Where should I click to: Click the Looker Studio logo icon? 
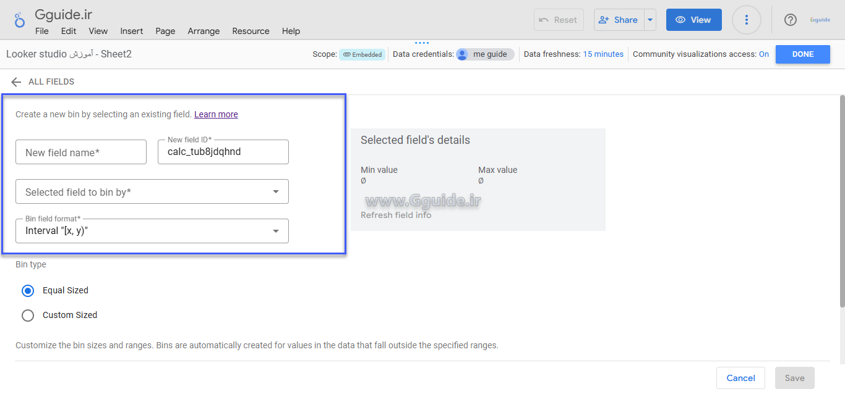(x=20, y=20)
